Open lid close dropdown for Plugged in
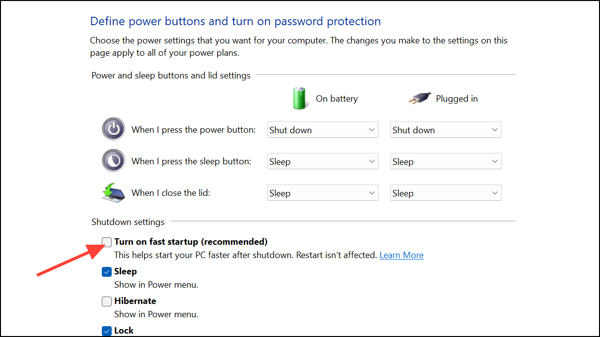Viewport: 600px width, 337px height. (x=445, y=192)
